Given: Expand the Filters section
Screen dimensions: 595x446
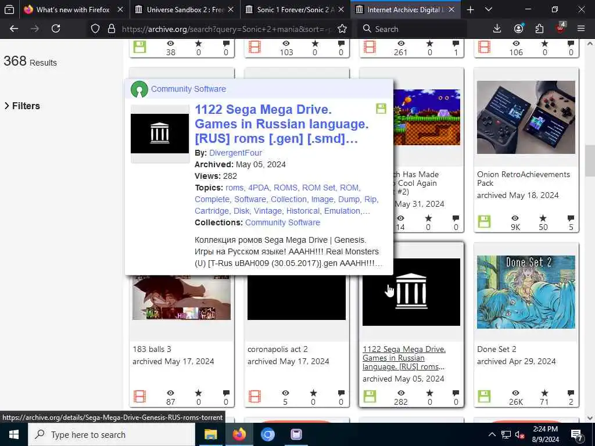Looking at the screenshot, I should (22, 106).
